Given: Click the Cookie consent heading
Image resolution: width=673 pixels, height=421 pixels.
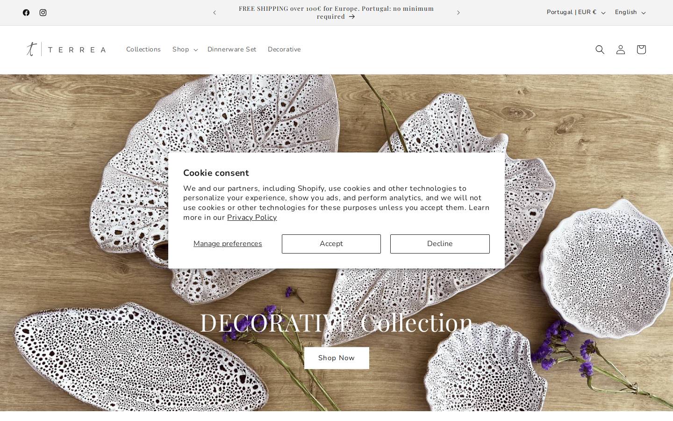Looking at the screenshot, I should [216, 173].
